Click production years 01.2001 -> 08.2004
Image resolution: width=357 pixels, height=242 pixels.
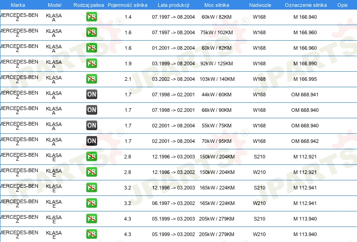pyautogui.click(x=173, y=48)
